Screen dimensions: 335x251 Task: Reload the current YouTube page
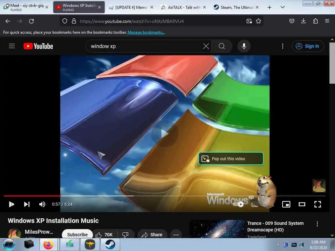pos(31,21)
